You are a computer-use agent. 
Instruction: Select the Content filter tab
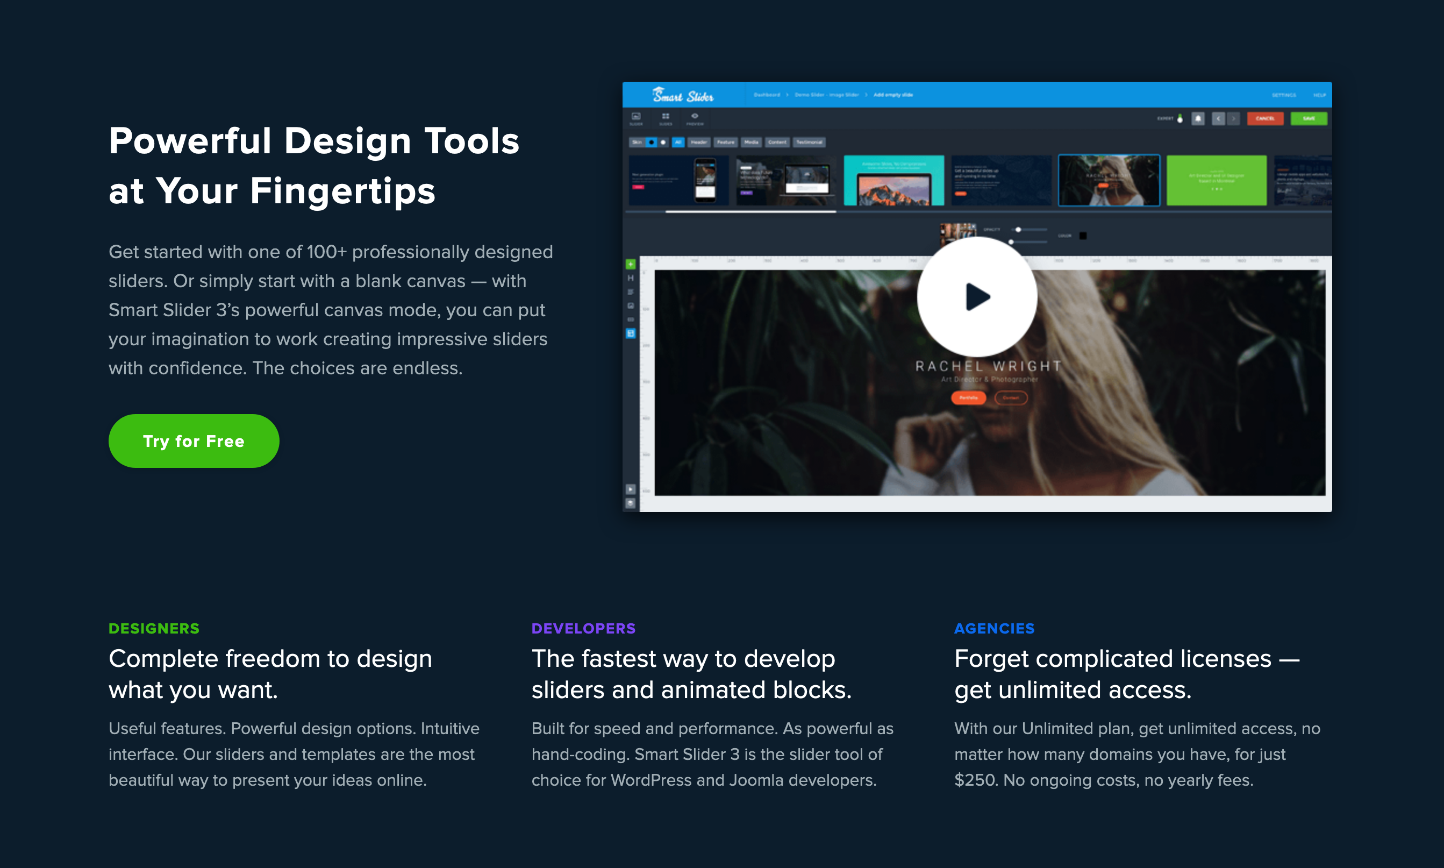pyautogui.click(x=777, y=142)
